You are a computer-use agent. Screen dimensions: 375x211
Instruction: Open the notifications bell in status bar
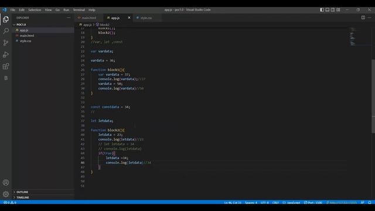[370, 202]
